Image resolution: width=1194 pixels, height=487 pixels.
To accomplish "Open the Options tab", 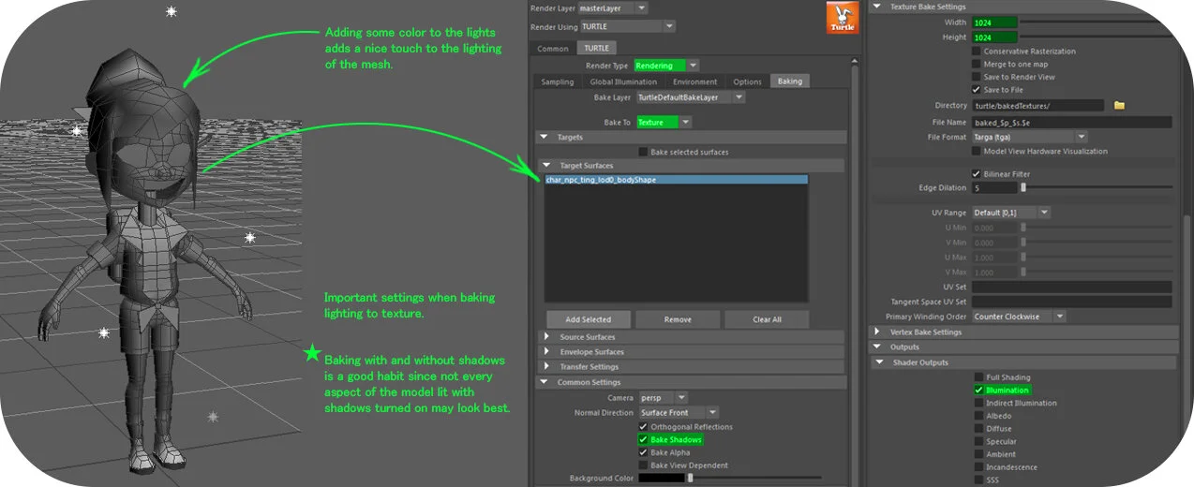I will (x=748, y=82).
